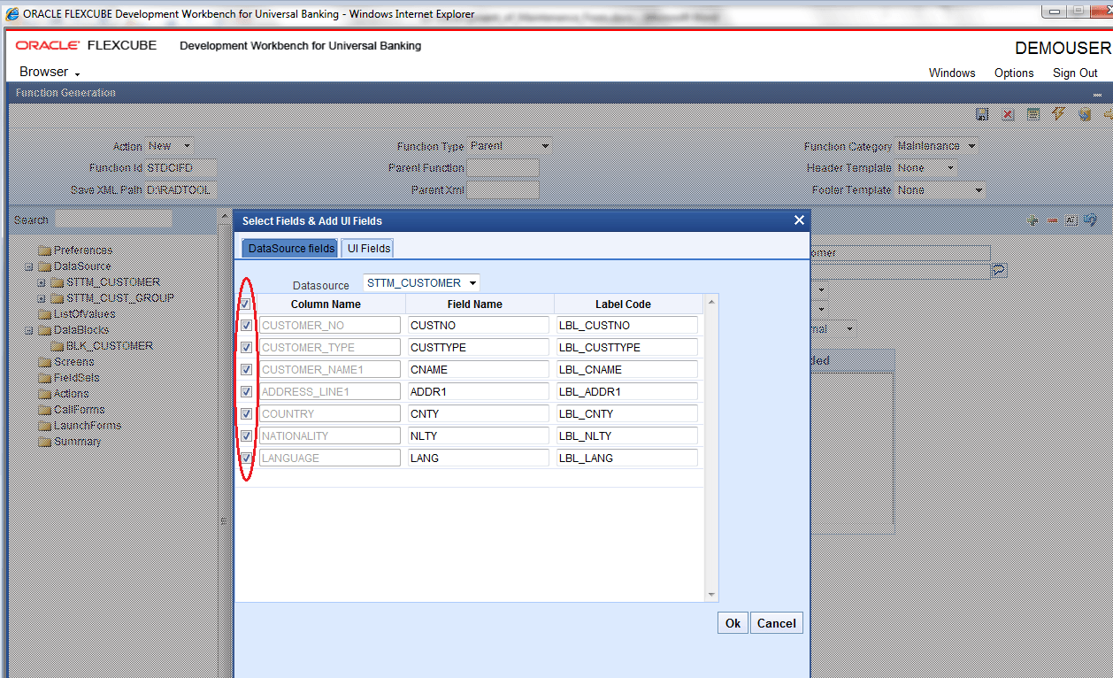This screenshot has height=678, width=1113.
Task: Click the ListOfValues folder icon
Action: coord(44,314)
